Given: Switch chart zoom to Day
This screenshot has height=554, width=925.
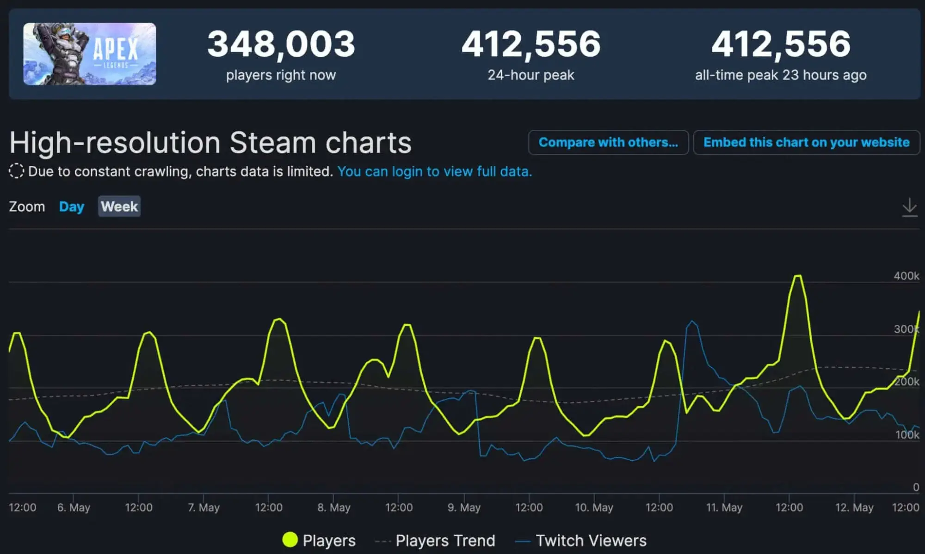Looking at the screenshot, I should [72, 207].
